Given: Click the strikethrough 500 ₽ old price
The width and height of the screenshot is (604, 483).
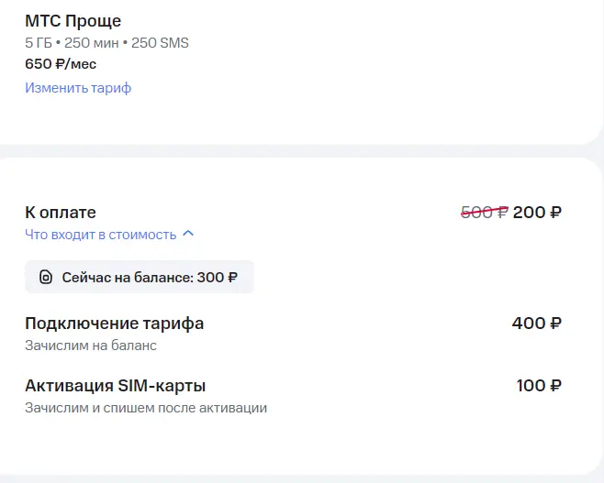Looking at the screenshot, I should click(x=485, y=213).
